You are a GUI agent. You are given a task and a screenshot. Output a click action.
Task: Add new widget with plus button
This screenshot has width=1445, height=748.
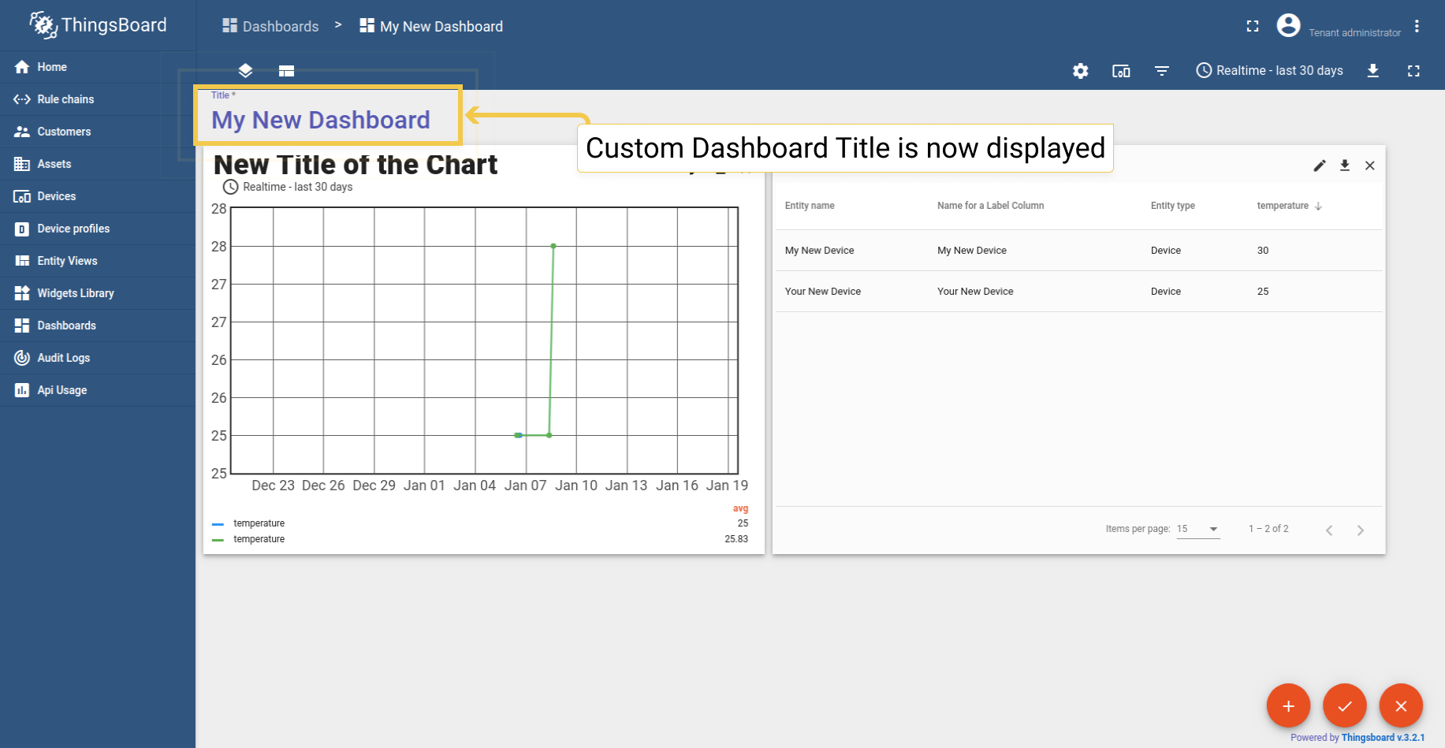(x=1288, y=705)
